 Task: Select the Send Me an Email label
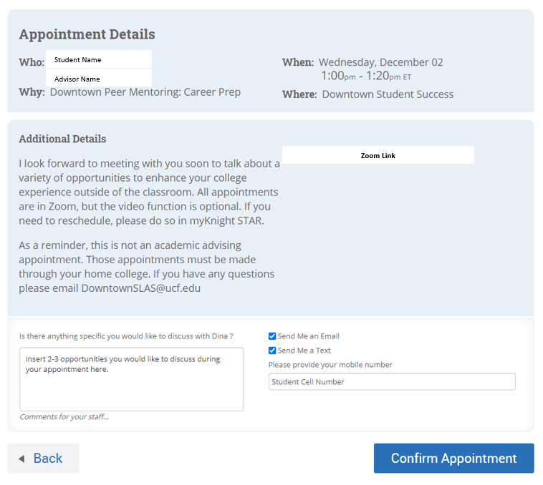coord(308,336)
